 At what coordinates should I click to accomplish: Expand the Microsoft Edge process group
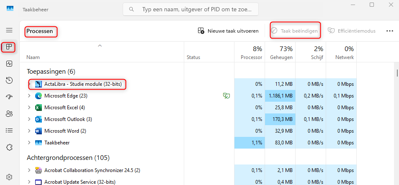click(30, 96)
